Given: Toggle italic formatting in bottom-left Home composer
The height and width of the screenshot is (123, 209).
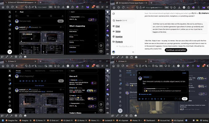Looking at the screenshot, I should point(45,81).
